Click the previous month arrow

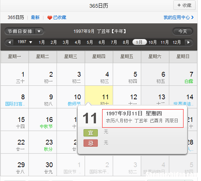tap(9, 42)
